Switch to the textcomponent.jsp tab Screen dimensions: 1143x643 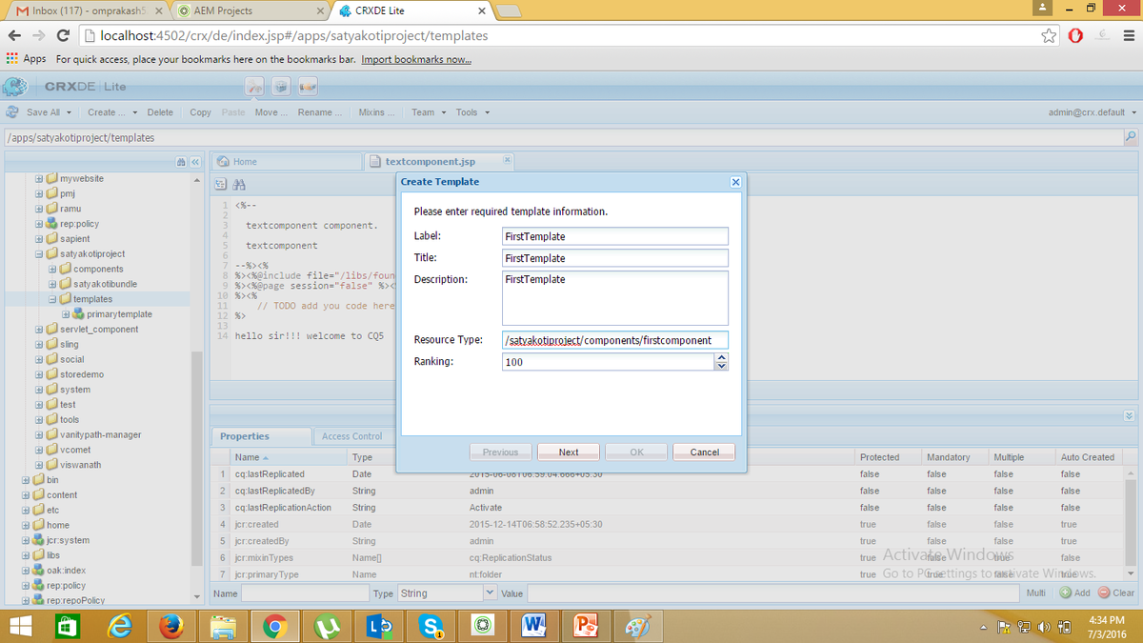(440, 162)
